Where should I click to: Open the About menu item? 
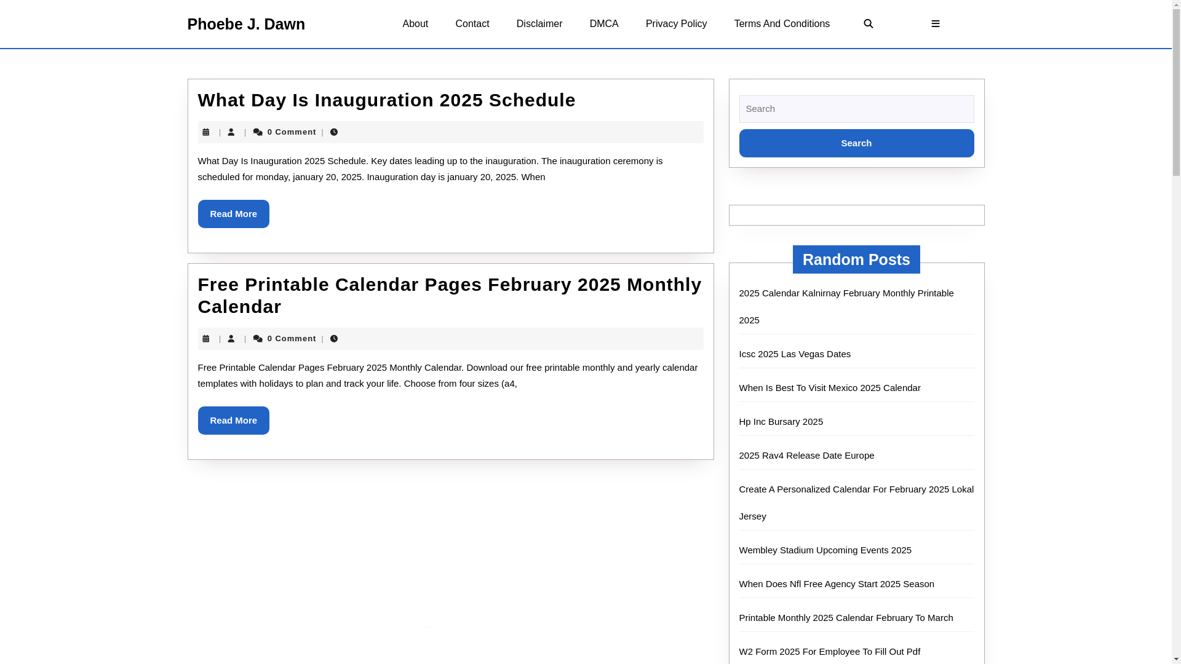(415, 24)
